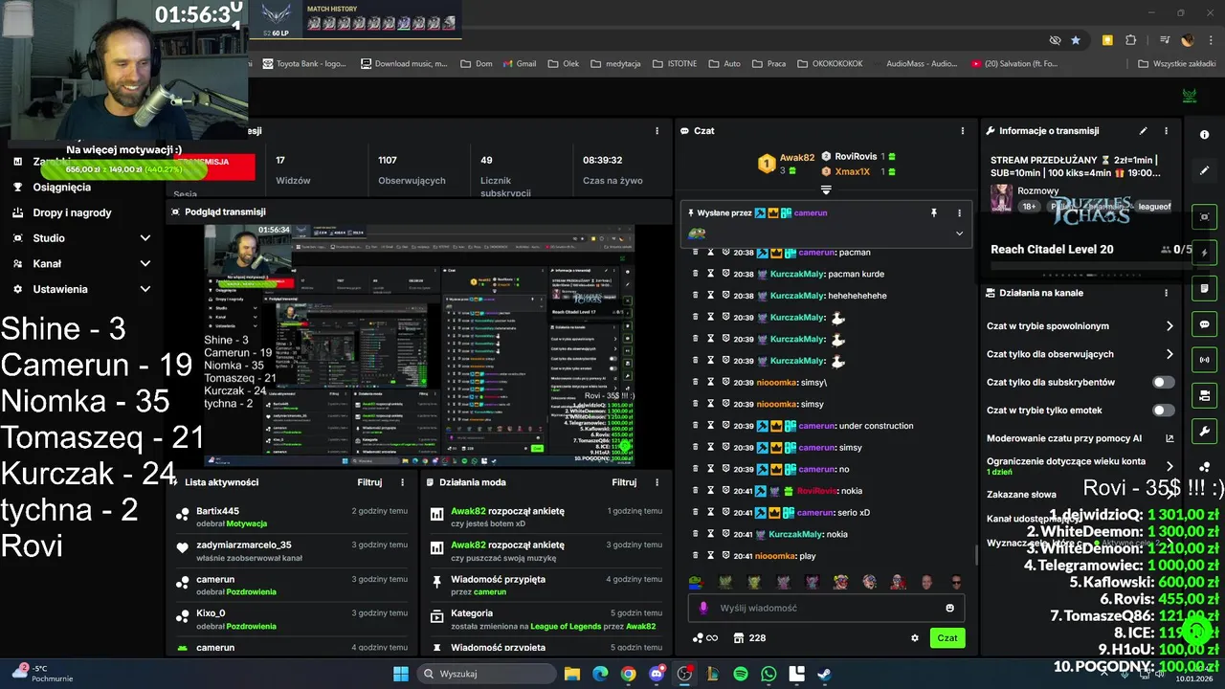Expand the Studio sidebar section
This screenshot has width=1225, height=689.
(145, 238)
